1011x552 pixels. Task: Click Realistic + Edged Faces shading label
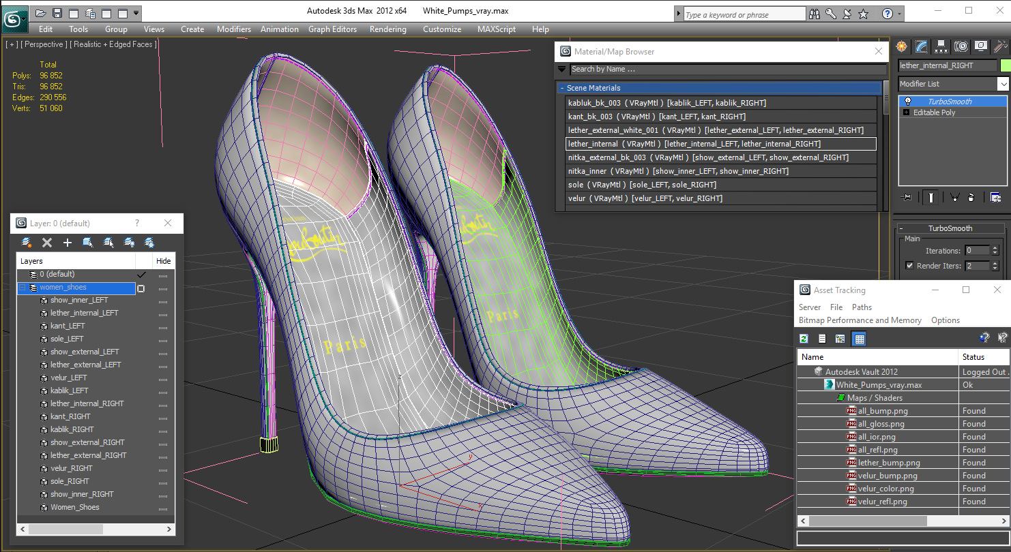(x=114, y=44)
